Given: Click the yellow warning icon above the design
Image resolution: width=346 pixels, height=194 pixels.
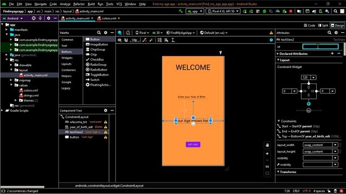Looking at the screenshot, I should 271,33.
